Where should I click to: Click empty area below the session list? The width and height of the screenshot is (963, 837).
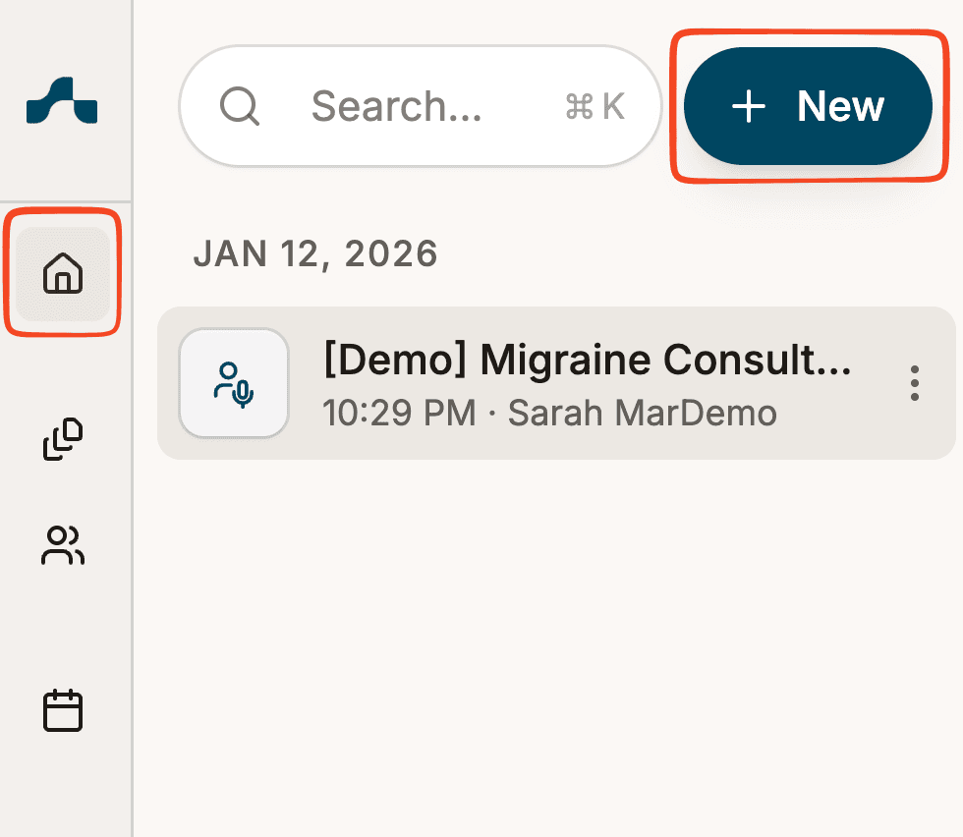pos(550,639)
